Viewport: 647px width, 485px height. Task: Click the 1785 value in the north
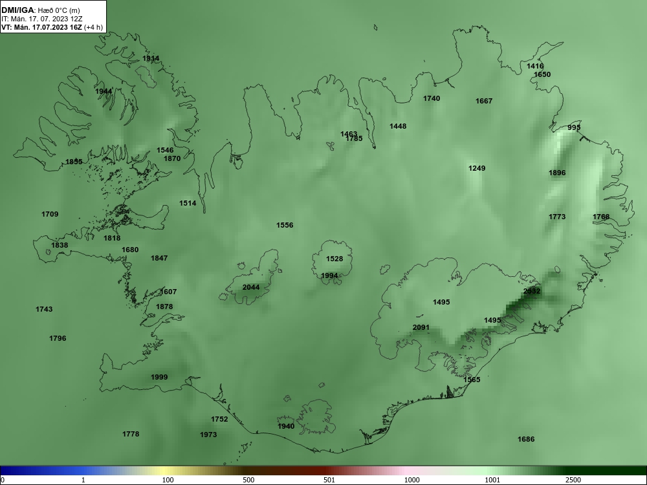pos(354,138)
